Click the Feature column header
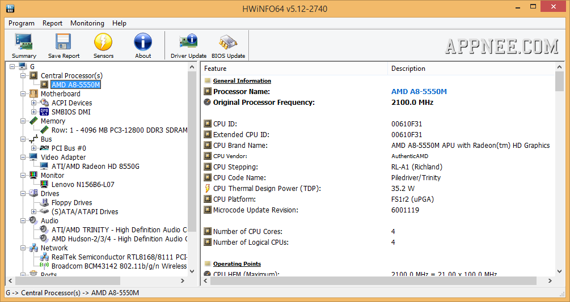 click(294, 69)
